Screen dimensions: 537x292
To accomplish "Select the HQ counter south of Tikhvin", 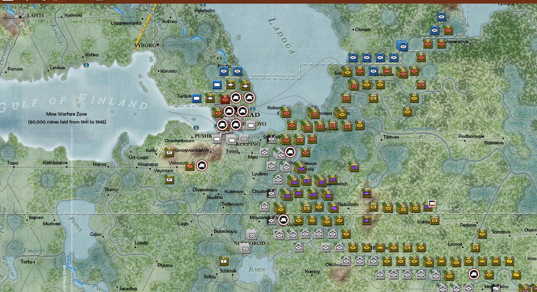I will click(354, 166).
